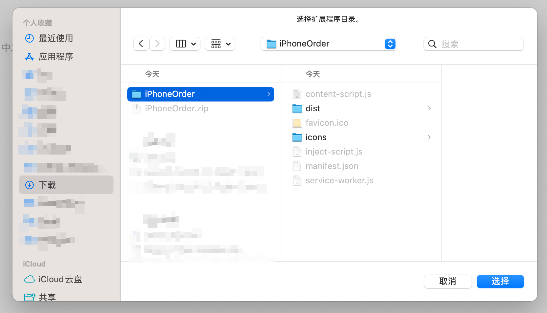547x313 pixels.
Task: Go back with the left chevron button
Action: 141,44
